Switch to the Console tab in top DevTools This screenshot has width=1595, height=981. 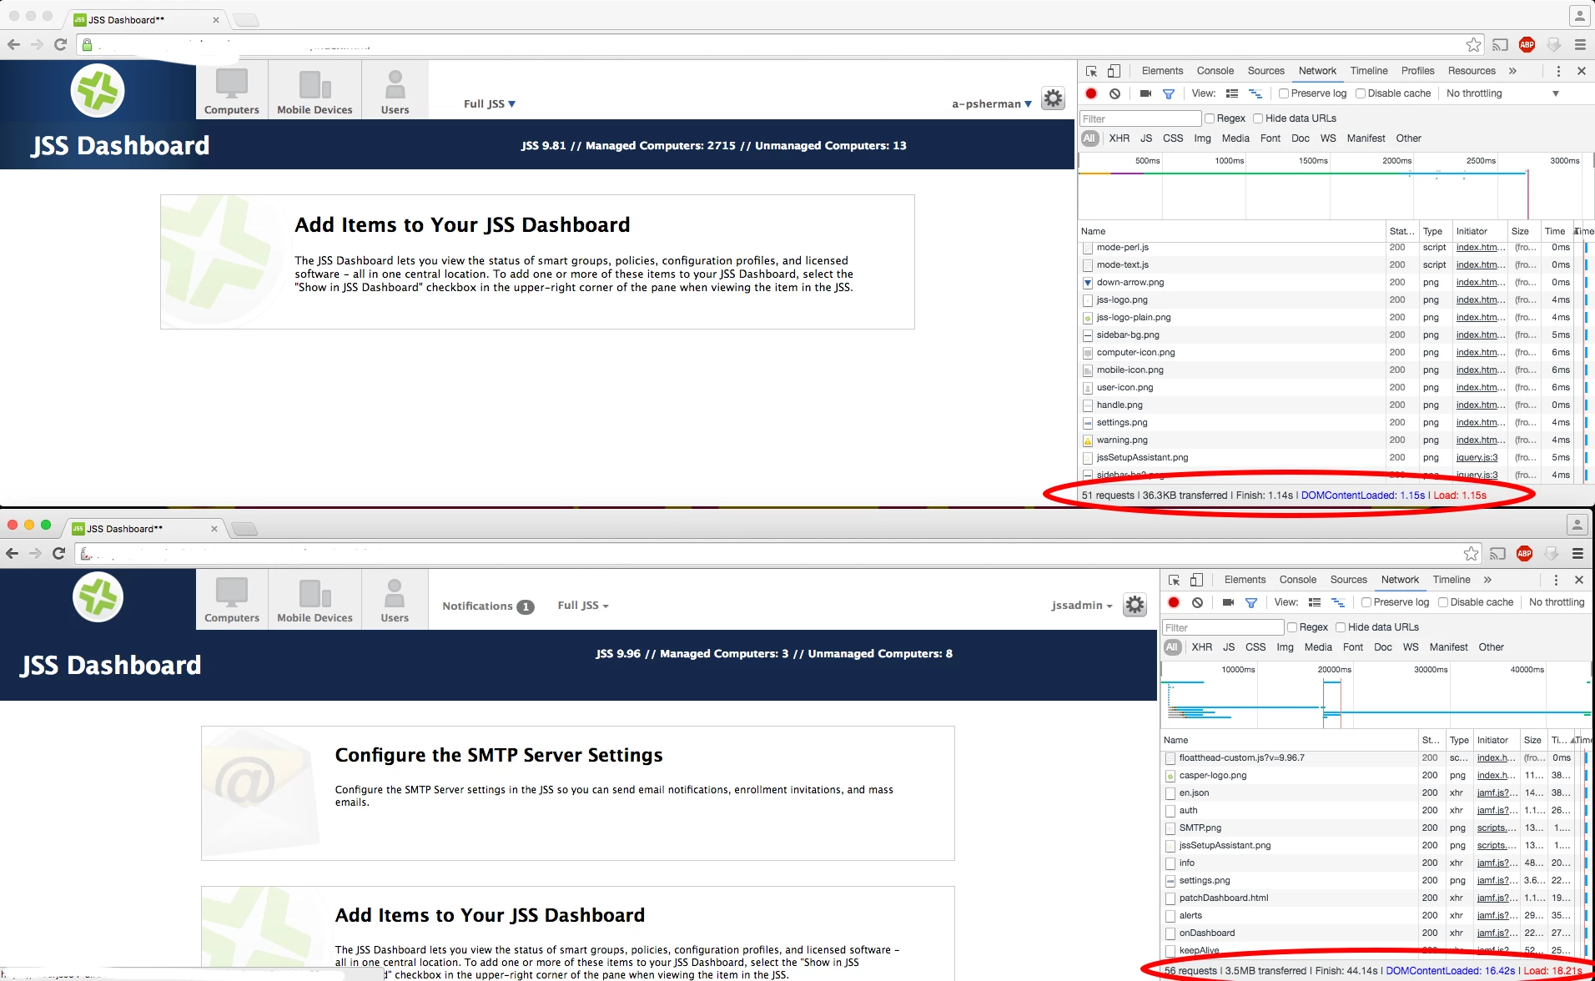tap(1215, 71)
